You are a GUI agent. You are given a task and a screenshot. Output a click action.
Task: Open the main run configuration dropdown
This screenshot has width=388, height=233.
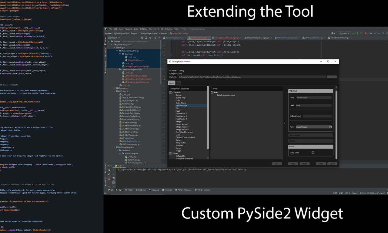tap(344, 33)
